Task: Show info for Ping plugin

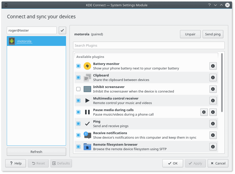Action: pos(213,124)
